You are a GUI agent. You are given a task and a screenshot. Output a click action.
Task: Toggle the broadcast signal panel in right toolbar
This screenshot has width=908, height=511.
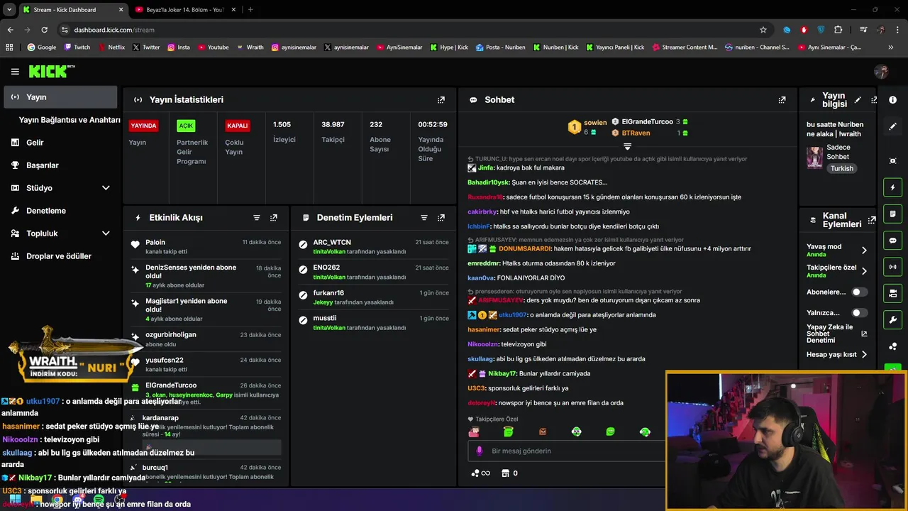[x=892, y=267]
